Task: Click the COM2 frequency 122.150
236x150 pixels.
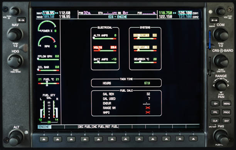Action: tap(165, 16)
